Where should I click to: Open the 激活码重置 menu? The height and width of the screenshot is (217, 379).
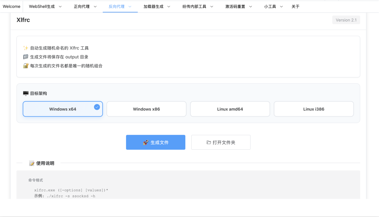point(239,7)
